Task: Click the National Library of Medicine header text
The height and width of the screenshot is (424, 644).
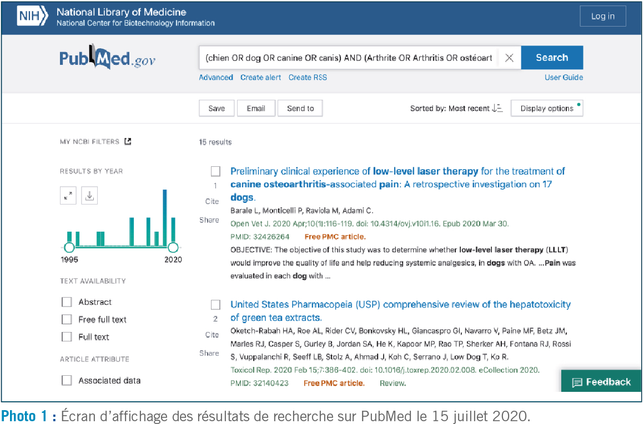Action: pyautogui.click(x=121, y=12)
